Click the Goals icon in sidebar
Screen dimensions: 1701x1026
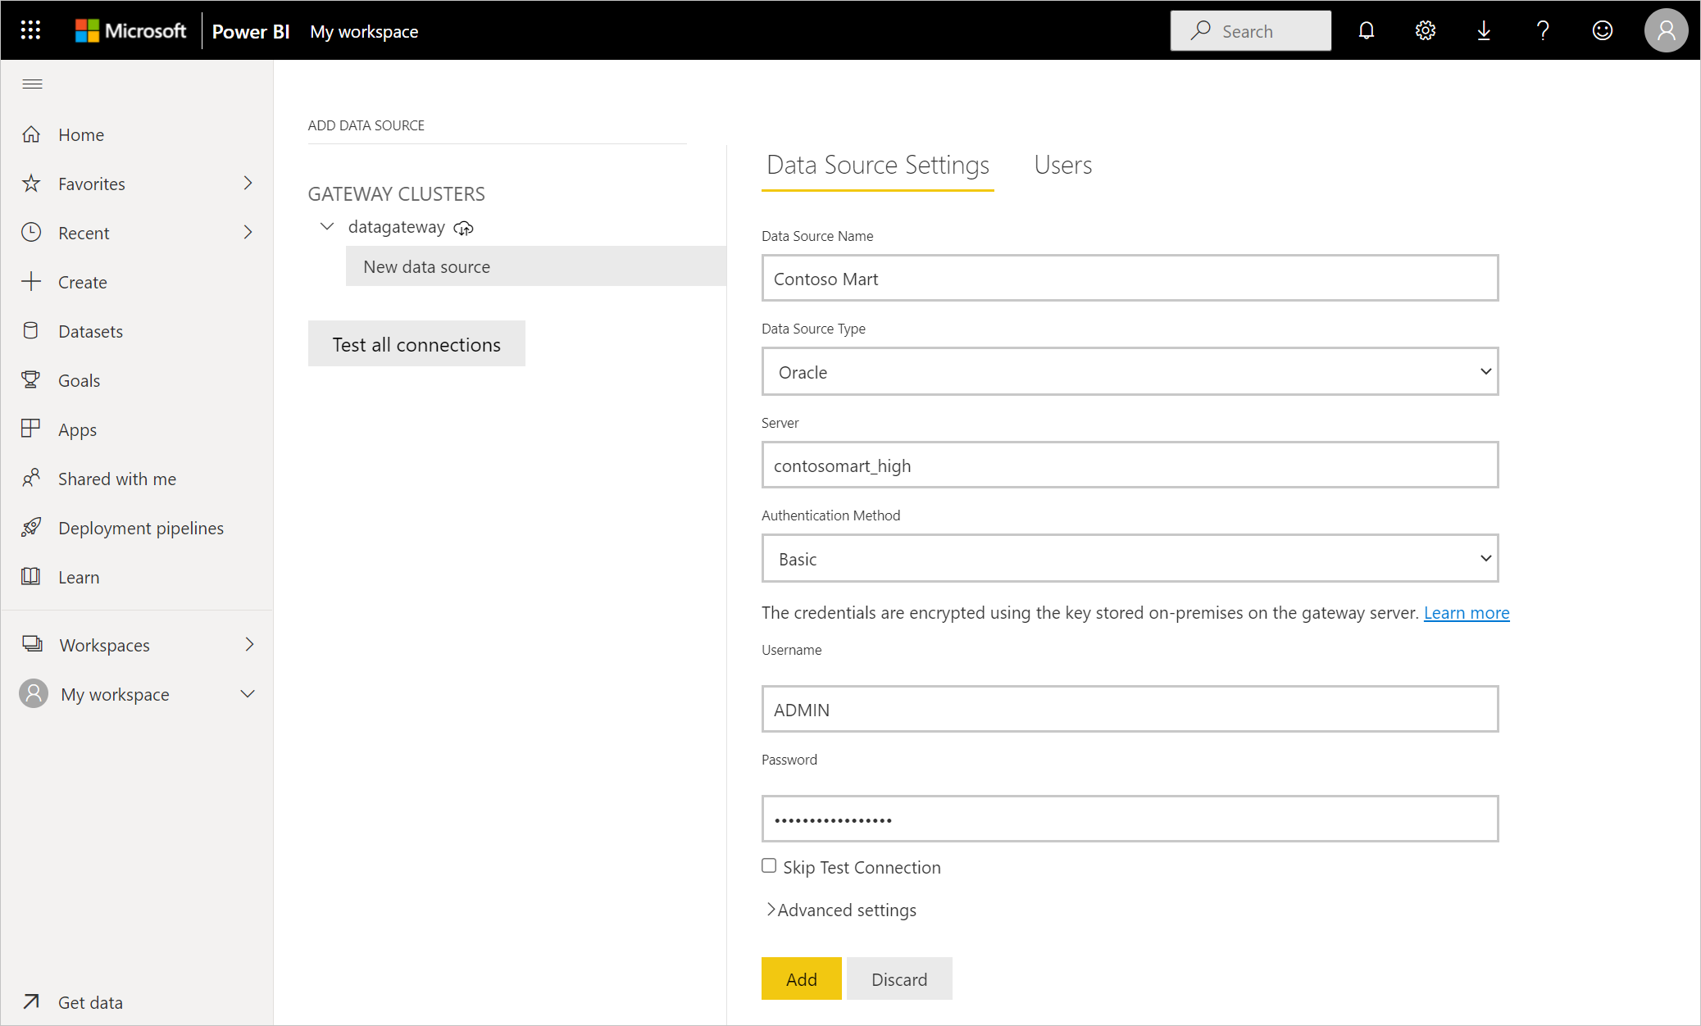tap(33, 379)
